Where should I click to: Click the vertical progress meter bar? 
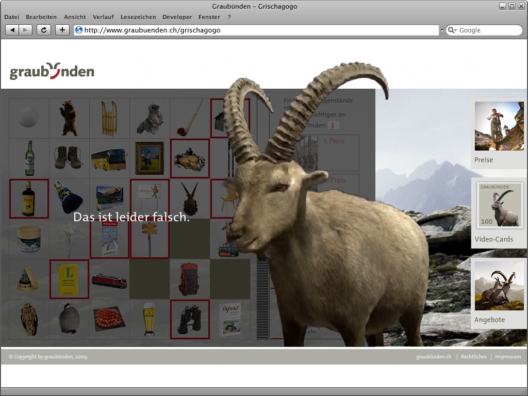point(263,299)
